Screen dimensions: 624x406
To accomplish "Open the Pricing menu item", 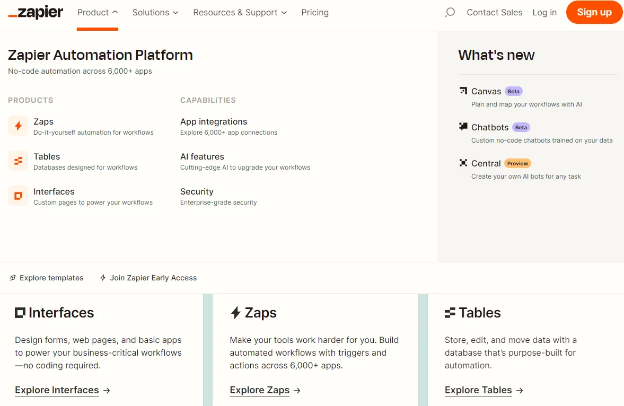I will coord(315,12).
